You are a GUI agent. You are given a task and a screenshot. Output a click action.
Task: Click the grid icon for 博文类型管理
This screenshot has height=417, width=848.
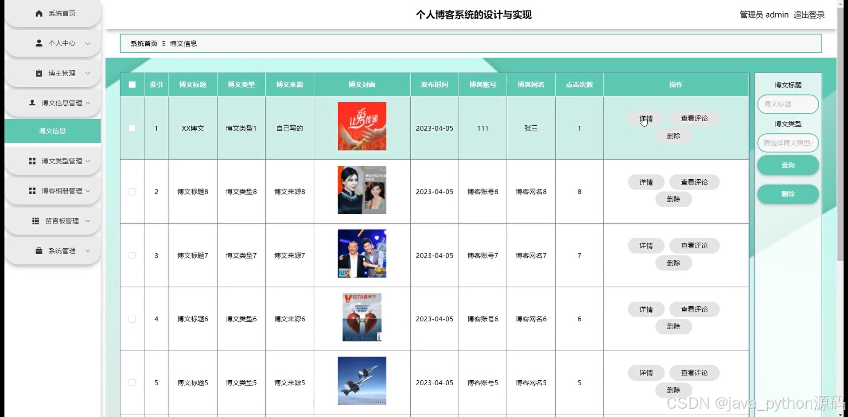32,161
